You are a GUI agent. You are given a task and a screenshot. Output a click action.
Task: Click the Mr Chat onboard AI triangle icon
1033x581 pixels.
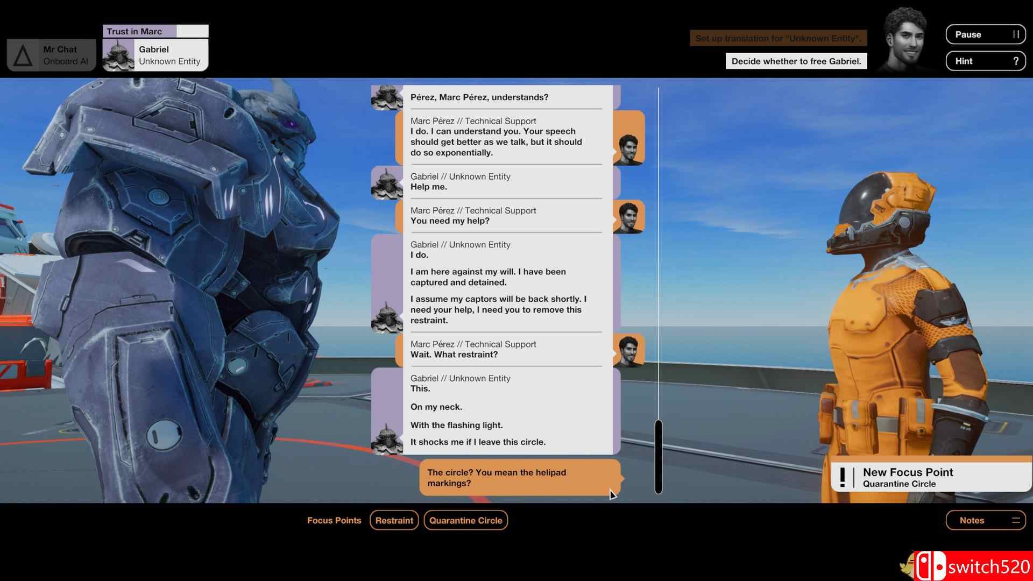tap(22, 54)
